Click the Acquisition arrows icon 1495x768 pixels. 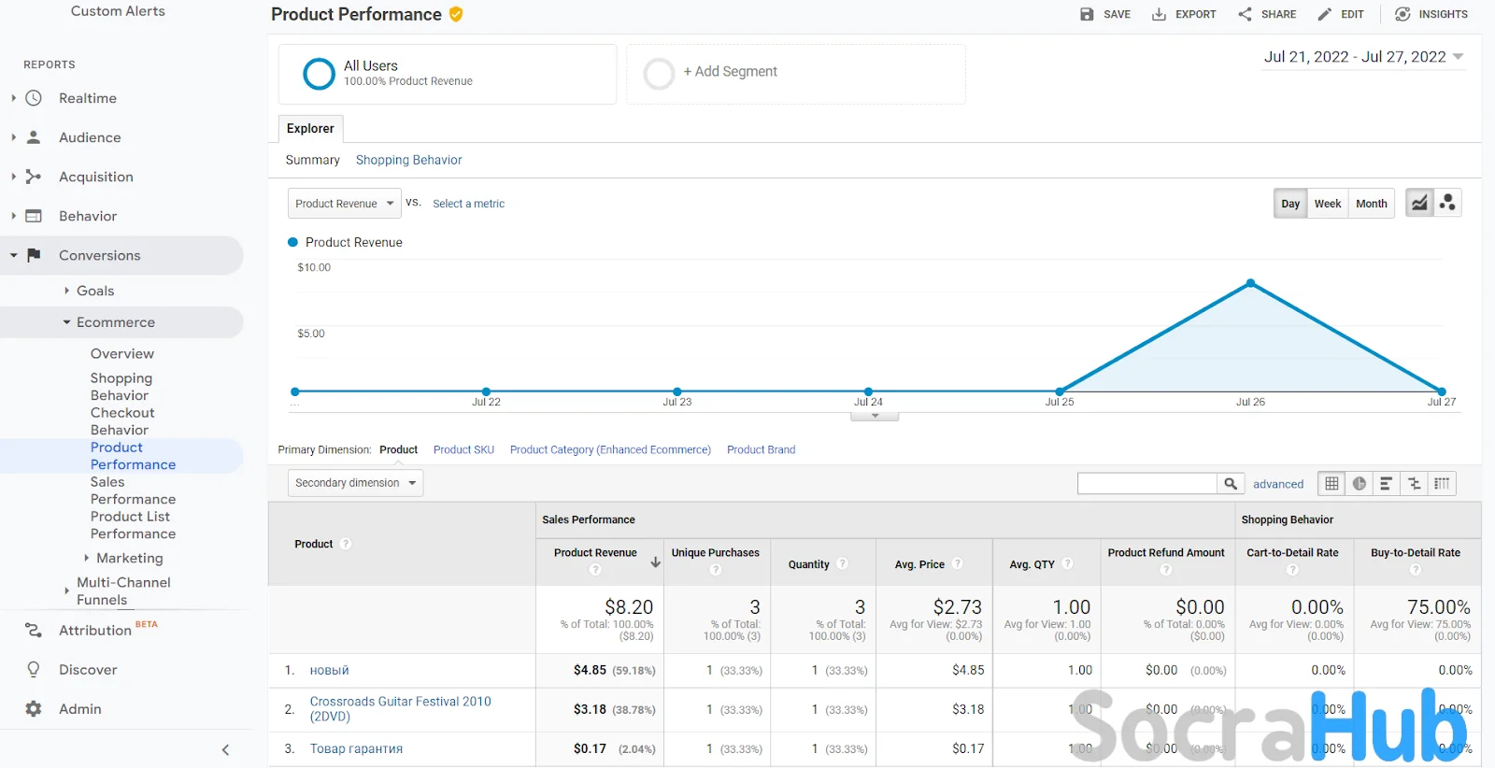[x=34, y=177]
